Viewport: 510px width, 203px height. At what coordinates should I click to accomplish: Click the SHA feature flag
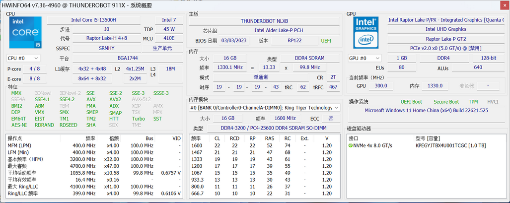[91, 125]
